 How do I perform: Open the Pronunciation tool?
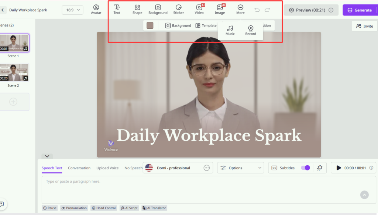coord(74,208)
